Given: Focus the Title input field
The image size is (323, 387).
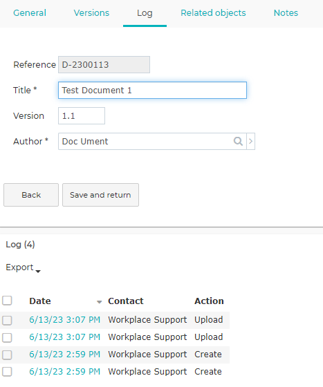Looking at the screenshot, I should (152, 91).
